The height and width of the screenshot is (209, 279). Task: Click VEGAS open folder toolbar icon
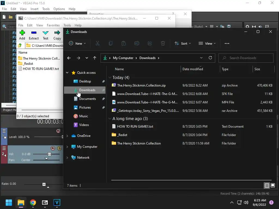pos(11,17)
